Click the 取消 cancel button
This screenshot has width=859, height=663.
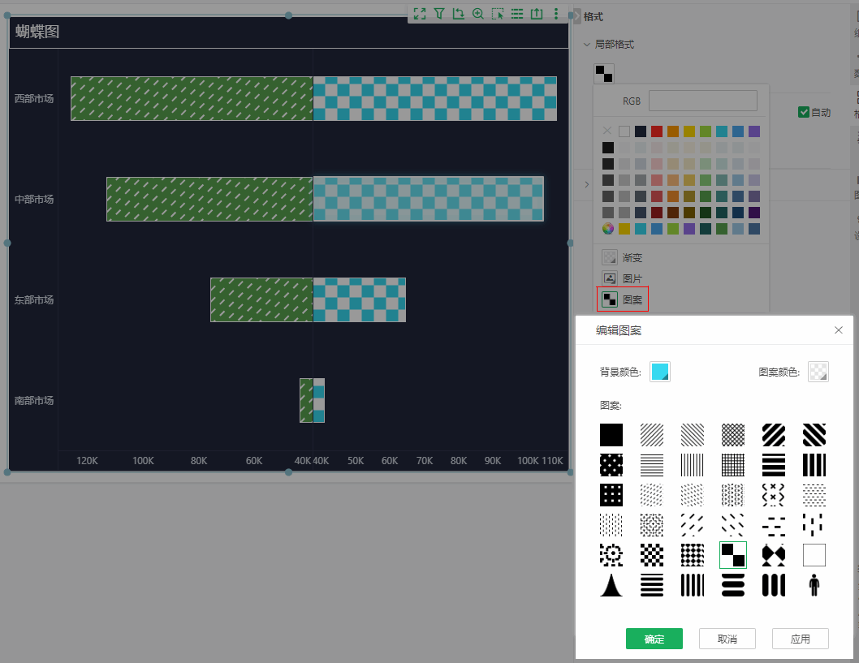click(x=727, y=639)
